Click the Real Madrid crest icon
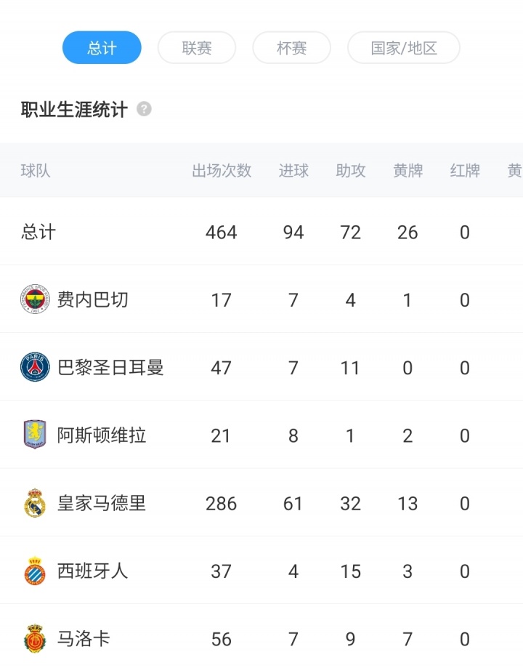 [x=34, y=503]
